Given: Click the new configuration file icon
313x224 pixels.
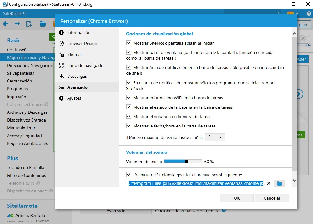Looking at the screenshot, I should coord(29,24).
